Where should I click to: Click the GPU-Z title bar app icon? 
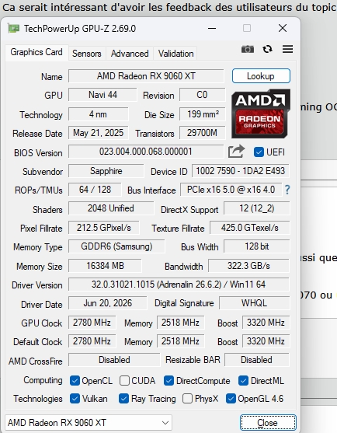pos(13,28)
